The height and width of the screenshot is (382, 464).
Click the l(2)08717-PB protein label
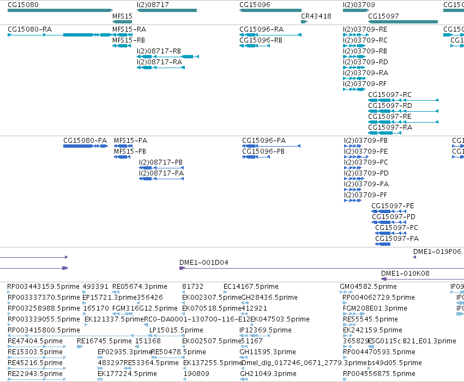tap(161, 162)
